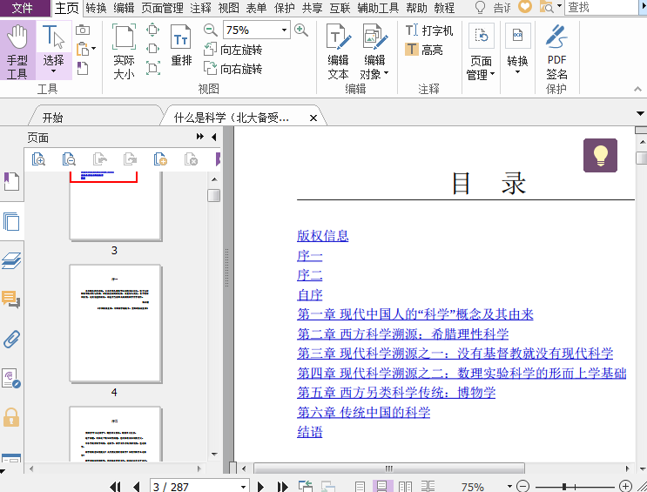Click the ribbon zoom in magnifier
Viewport: 647px width, 492px height.
301,30
